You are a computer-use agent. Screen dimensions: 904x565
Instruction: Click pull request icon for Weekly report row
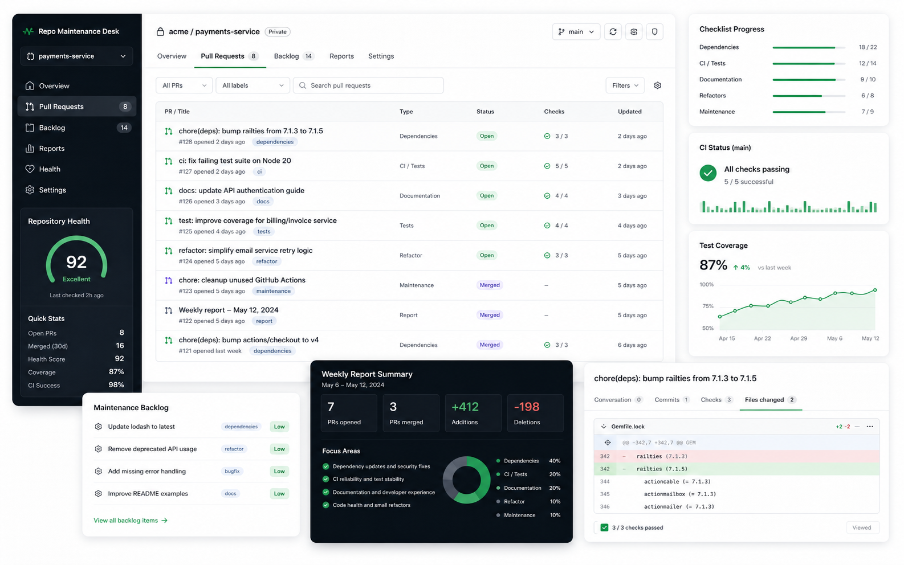coord(169,310)
